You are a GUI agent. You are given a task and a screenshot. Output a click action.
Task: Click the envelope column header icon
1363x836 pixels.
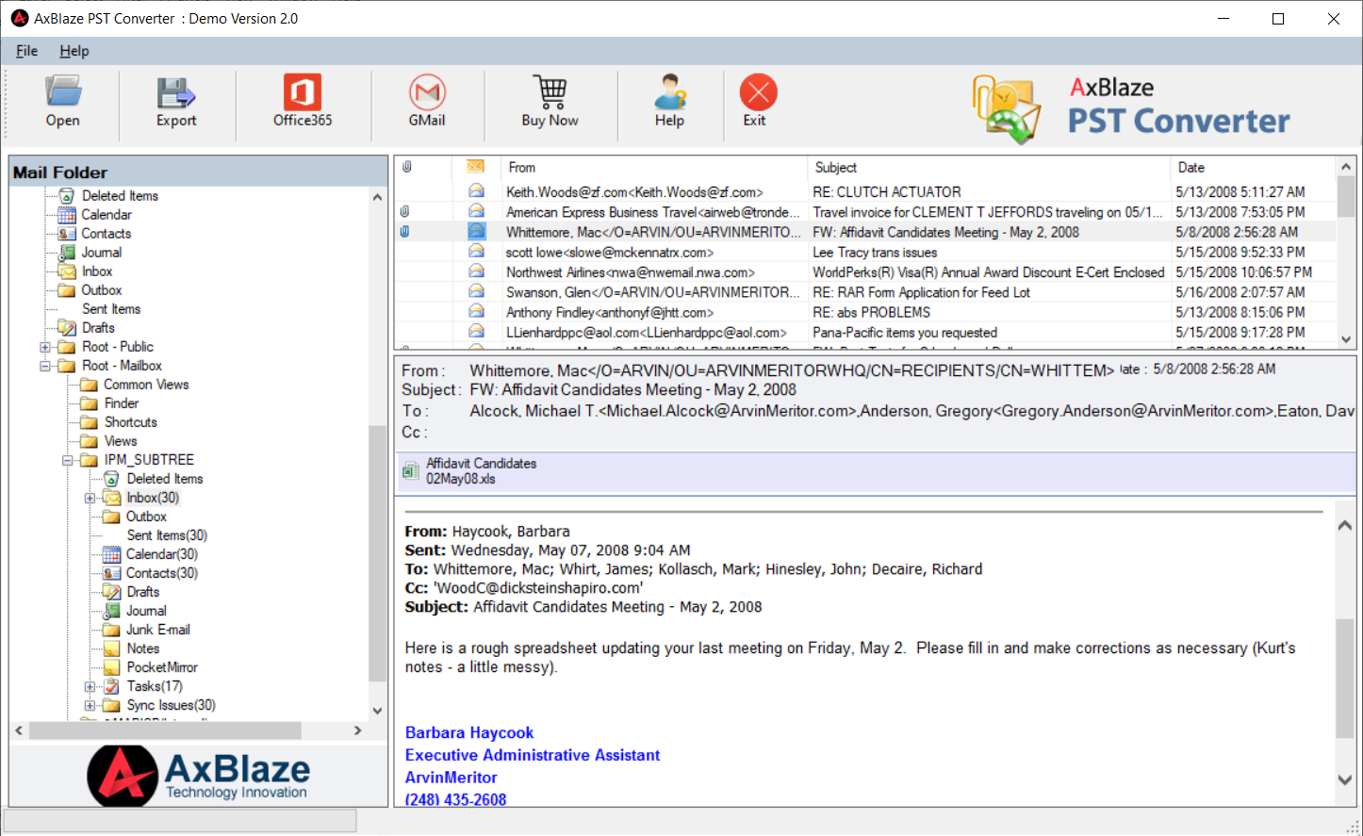[476, 167]
